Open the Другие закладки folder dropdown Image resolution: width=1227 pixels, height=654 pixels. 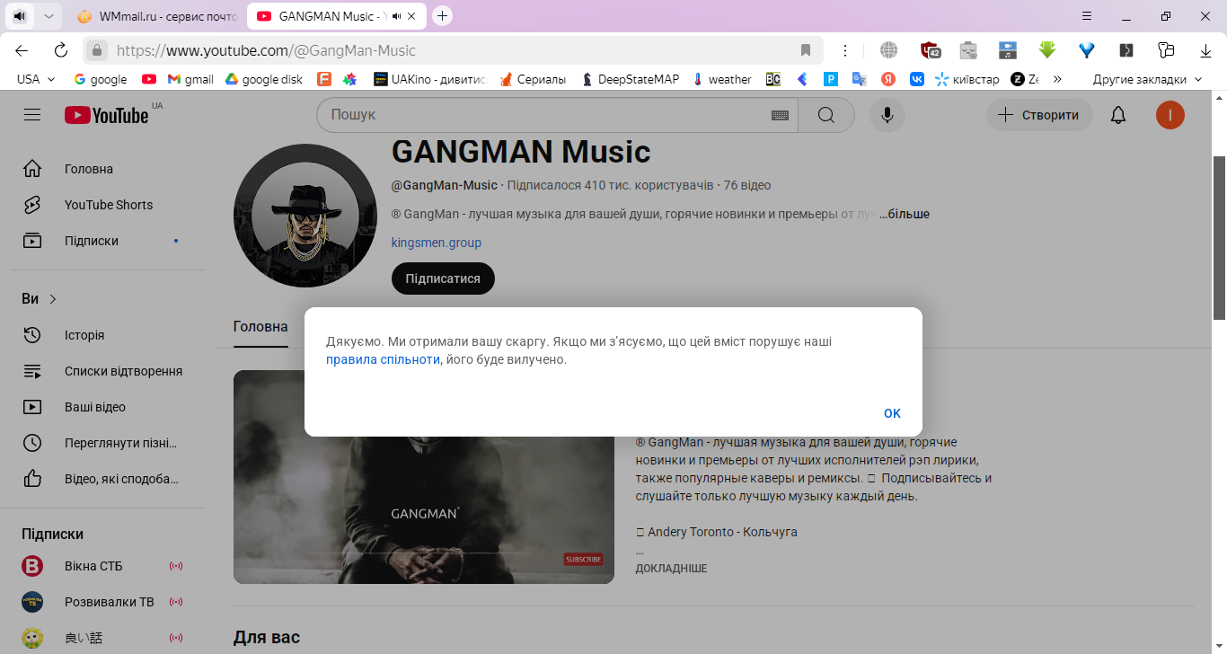coord(1147,79)
